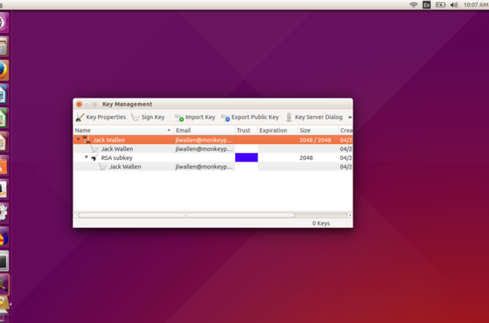The width and height of the screenshot is (489, 323).
Task: Sort by the Expiration column header
Action: (x=278, y=130)
